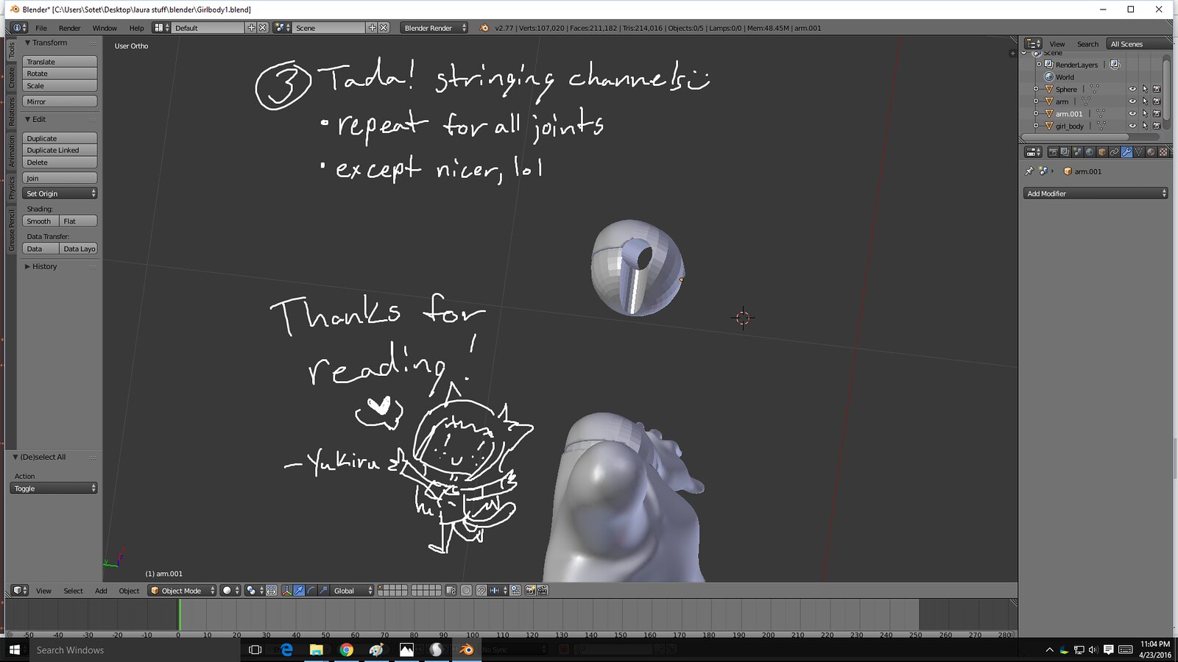Image resolution: width=1178 pixels, height=662 pixels.
Task: Open the Texture properties tab (checker icon)
Action: [x=1163, y=152]
